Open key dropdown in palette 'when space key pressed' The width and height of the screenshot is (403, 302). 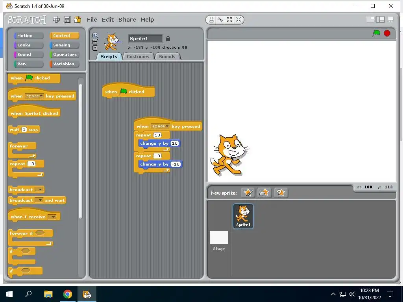[x=35, y=96]
